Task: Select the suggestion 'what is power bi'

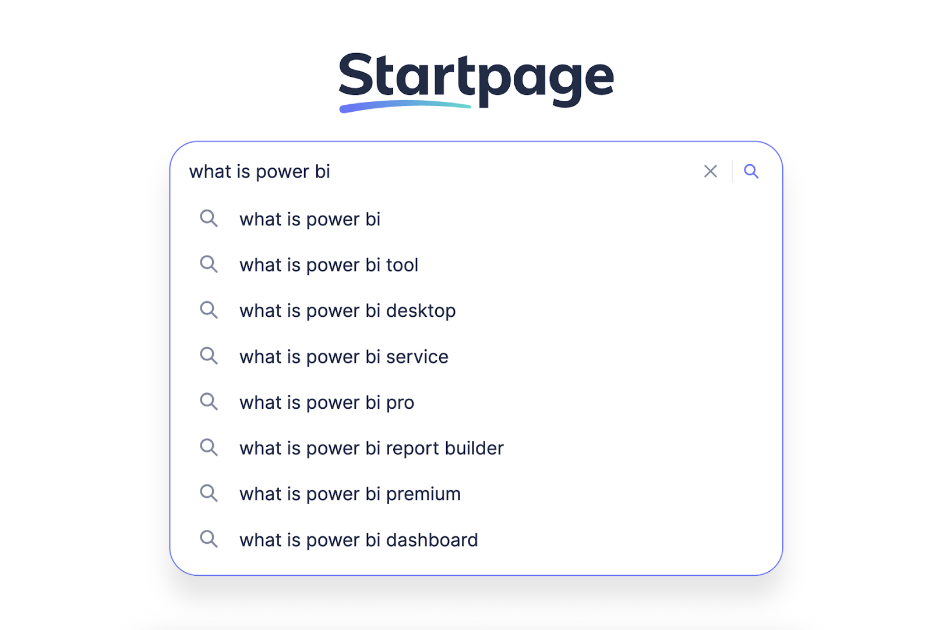Action: (309, 220)
